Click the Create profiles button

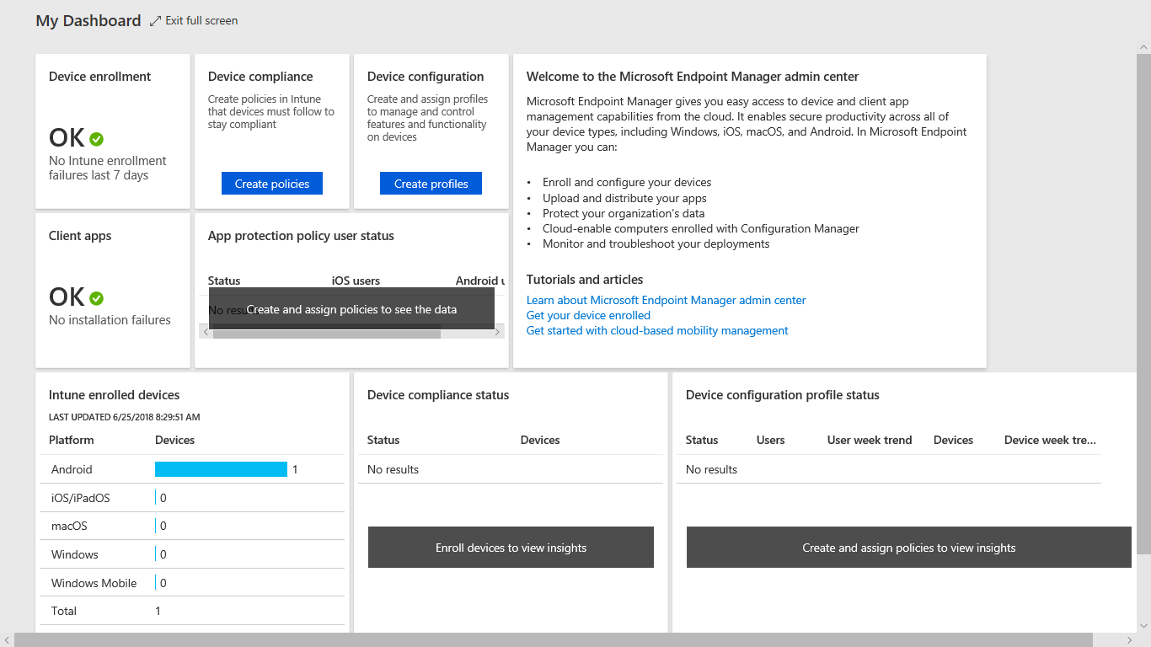coord(431,183)
